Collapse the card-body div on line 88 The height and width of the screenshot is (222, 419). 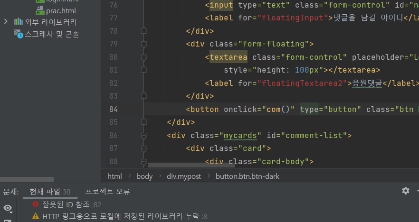click(144, 161)
